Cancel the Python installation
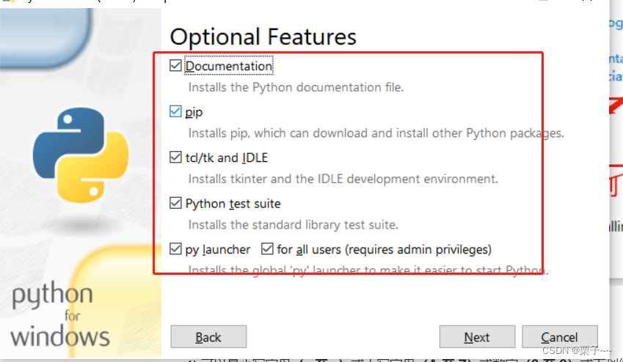 [x=559, y=337]
